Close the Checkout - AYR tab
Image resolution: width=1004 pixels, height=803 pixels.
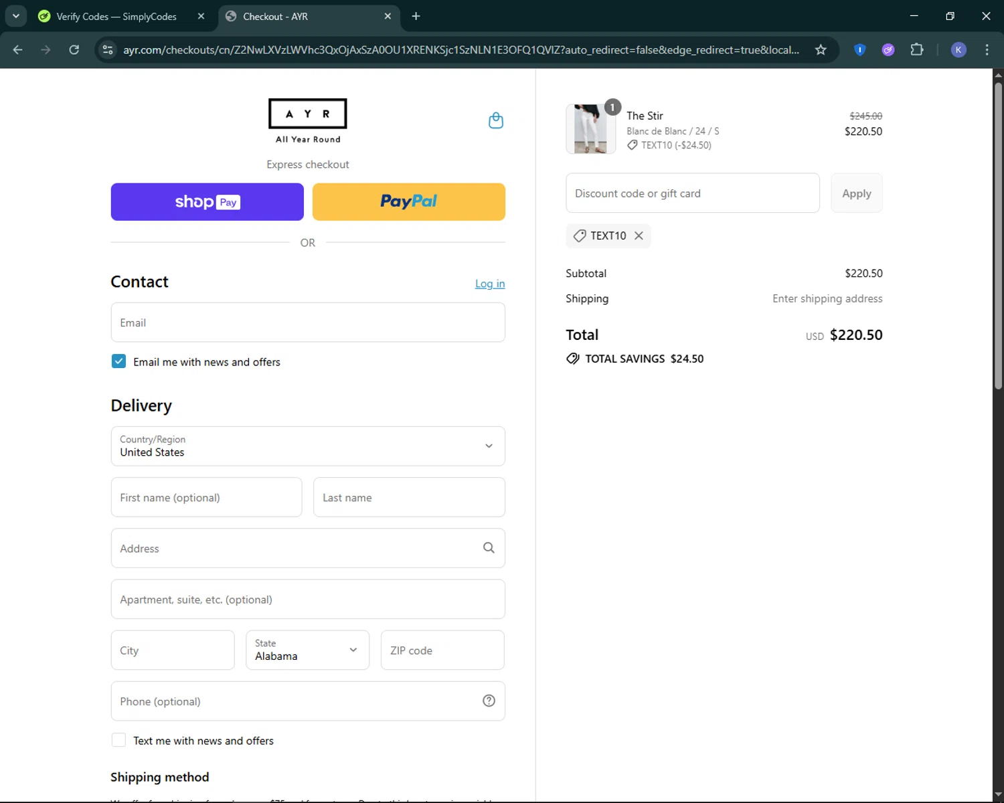click(388, 16)
